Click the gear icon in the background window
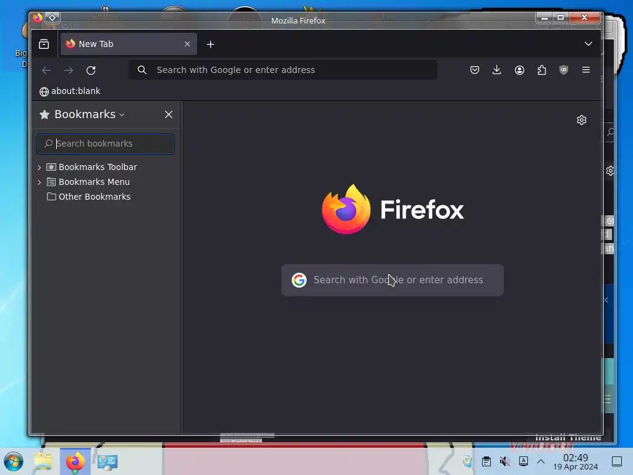Viewport: 633px width, 475px height. point(610,171)
